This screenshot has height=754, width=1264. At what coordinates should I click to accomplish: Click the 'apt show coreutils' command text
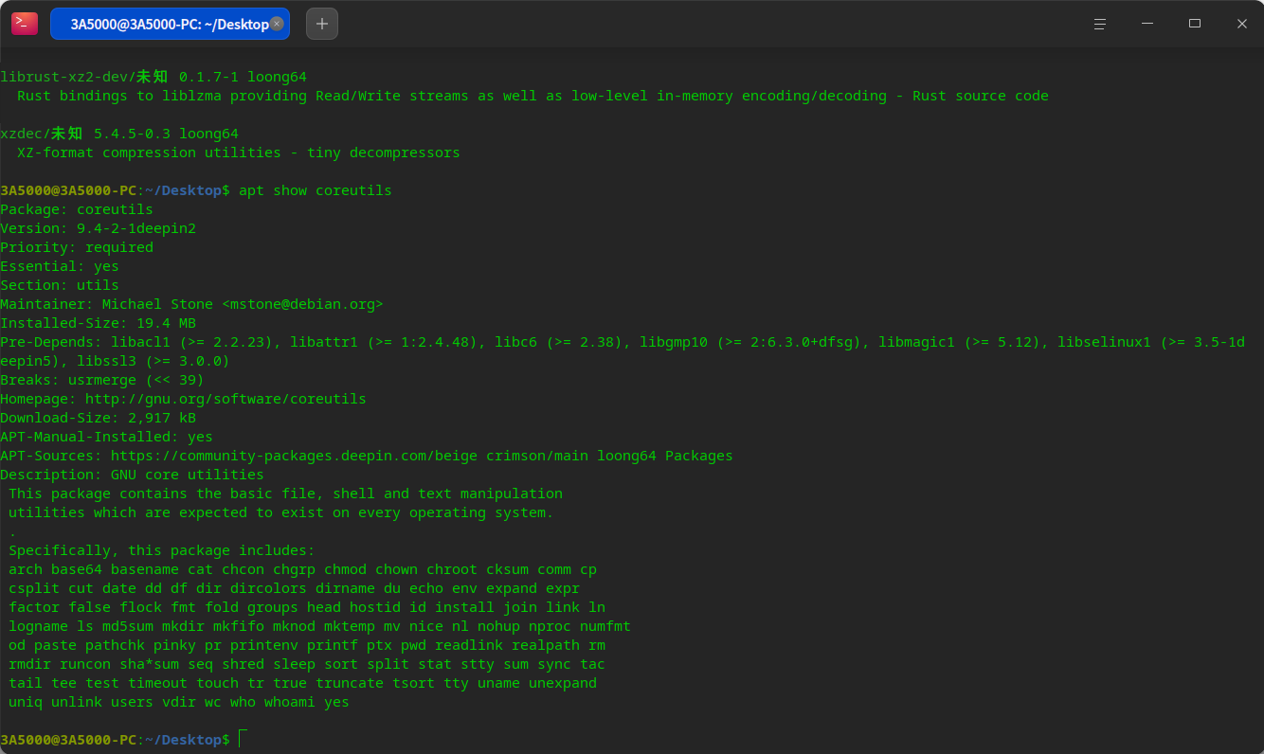(316, 190)
